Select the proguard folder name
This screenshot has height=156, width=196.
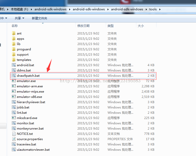[x=24, y=49]
